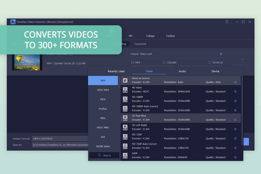This screenshot has height=174, width=261.
Task: Select MP4 format category
Action: [103, 80]
